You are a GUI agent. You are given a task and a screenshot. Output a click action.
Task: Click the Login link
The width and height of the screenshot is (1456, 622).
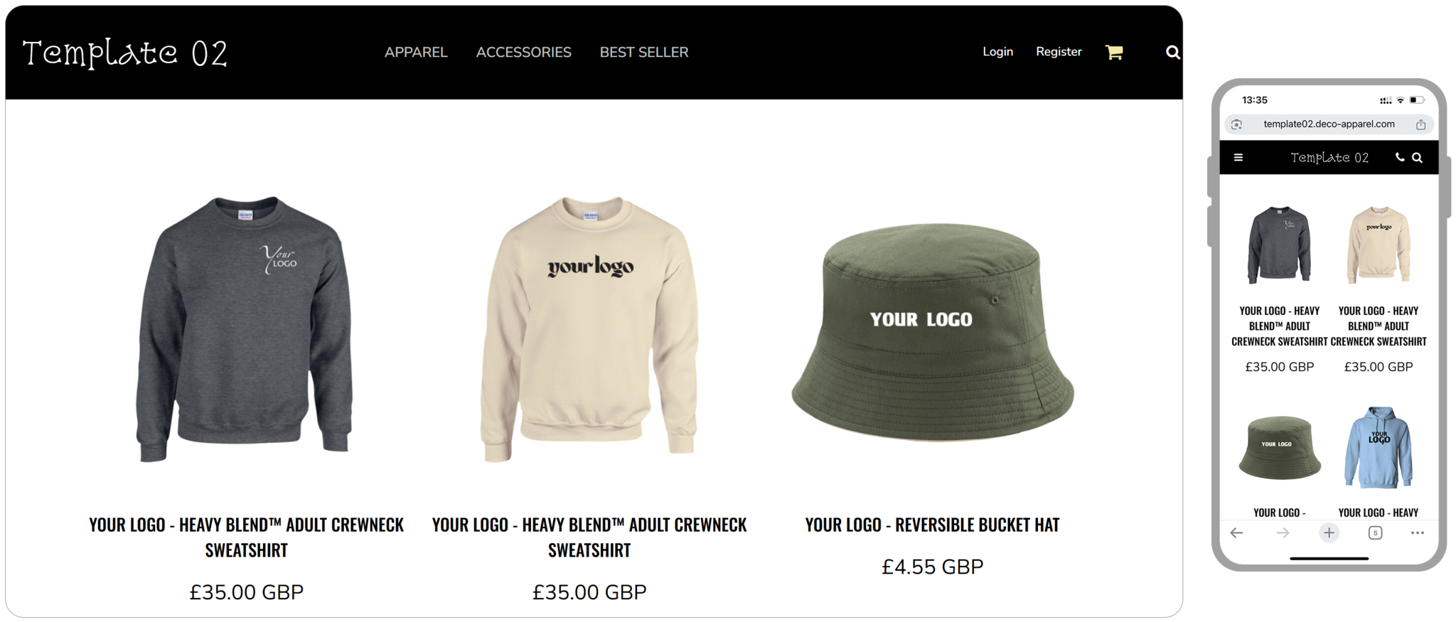click(997, 52)
